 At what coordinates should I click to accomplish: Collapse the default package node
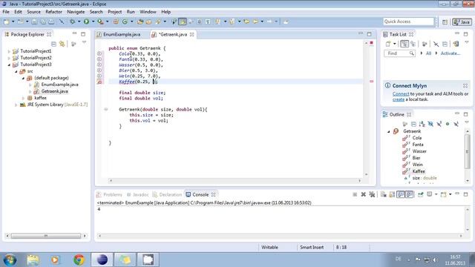point(23,78)
